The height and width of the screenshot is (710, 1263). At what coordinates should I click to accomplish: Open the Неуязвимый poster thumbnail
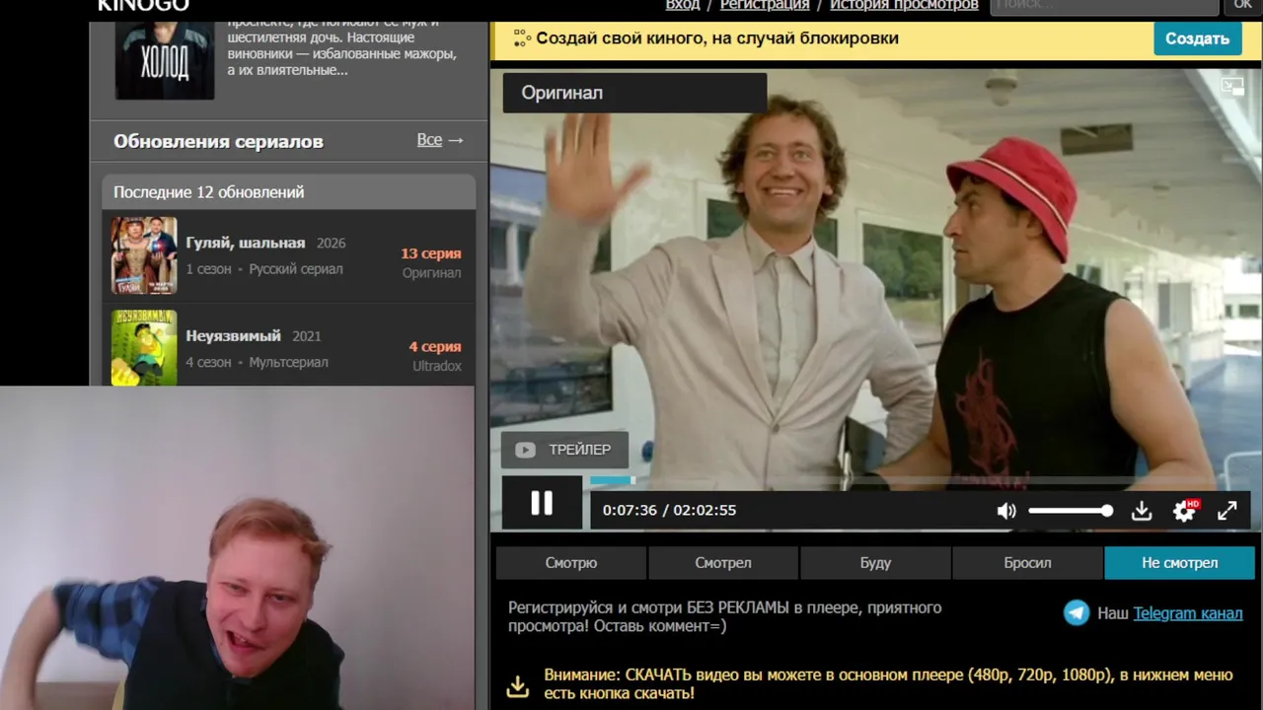(x=144, y=348)
